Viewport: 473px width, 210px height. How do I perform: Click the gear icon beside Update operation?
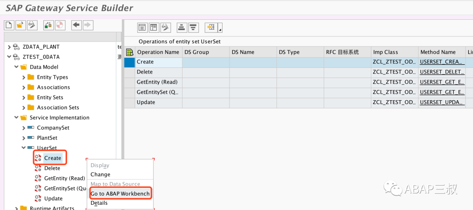38,199
